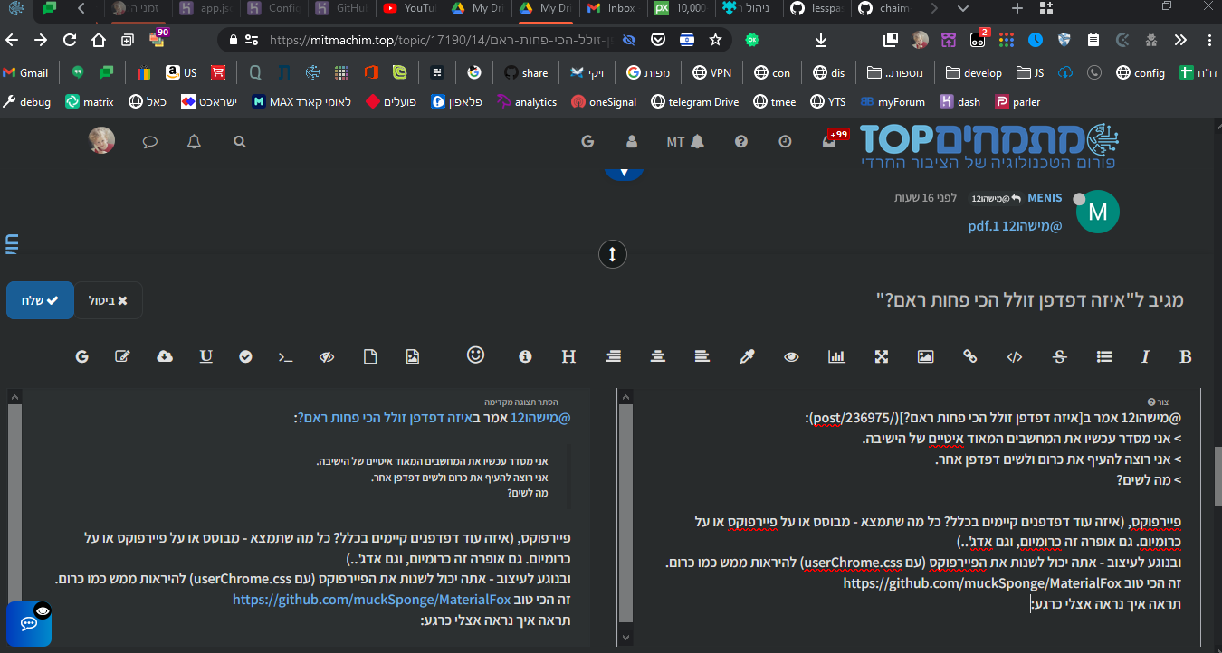Toggle the eye preview icon in composer toolbar
1222x653 pixels.
tap(791, 356)
